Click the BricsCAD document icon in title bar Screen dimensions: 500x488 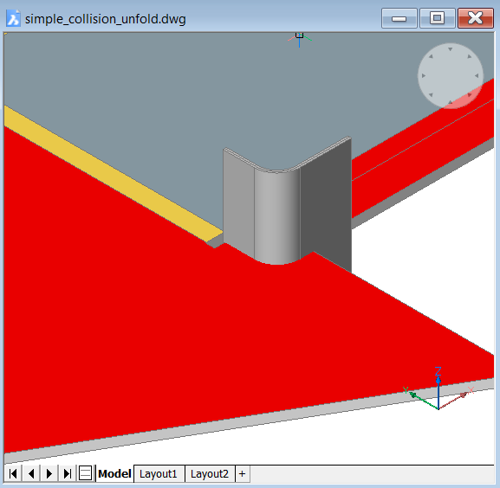point(13,18)
